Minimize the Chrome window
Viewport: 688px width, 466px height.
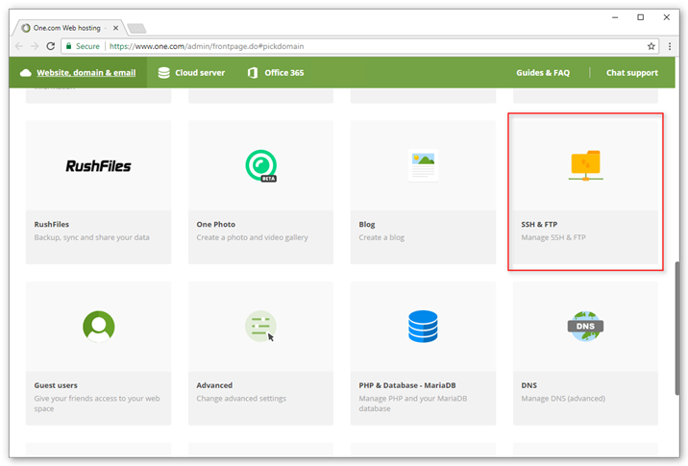(615, 17)
